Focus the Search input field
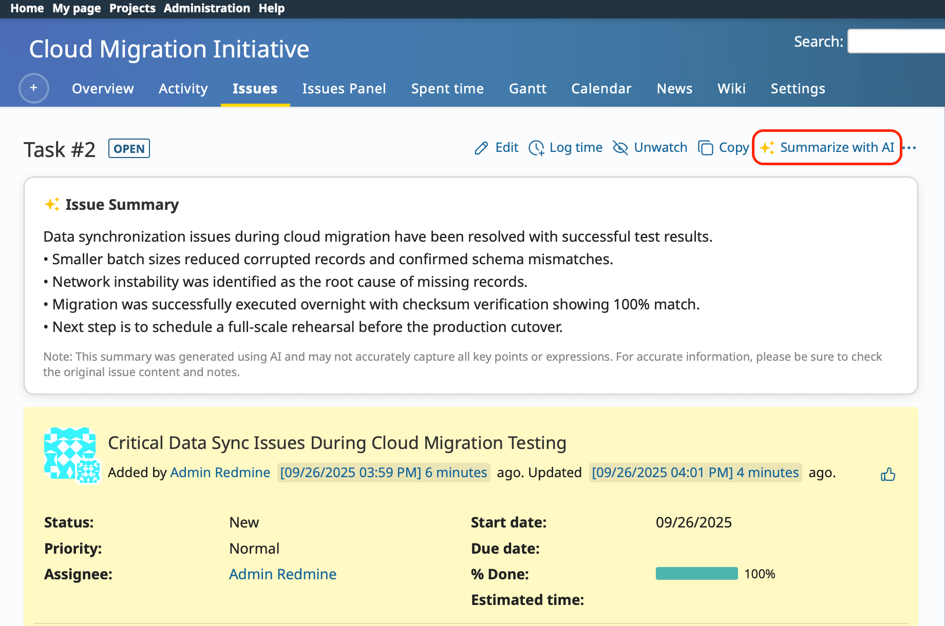945x626 pixels. tap(896, 42)
